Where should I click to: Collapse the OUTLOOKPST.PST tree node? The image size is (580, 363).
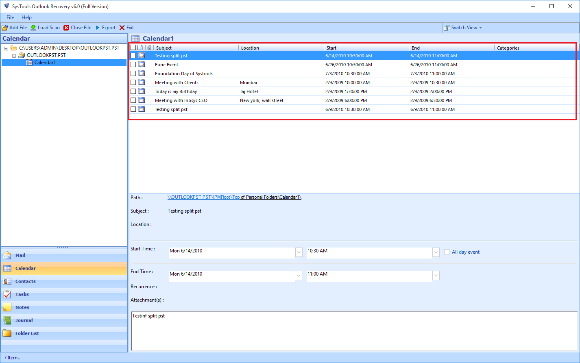(x=14, y=56)
